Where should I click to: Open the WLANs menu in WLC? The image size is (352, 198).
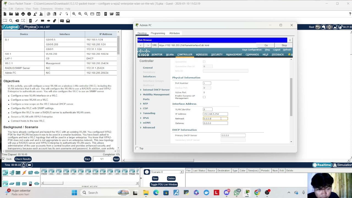(x=170, y=54)
